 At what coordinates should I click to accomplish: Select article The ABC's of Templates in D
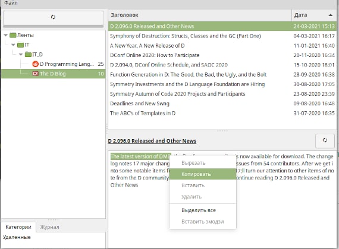click(222, 113)
